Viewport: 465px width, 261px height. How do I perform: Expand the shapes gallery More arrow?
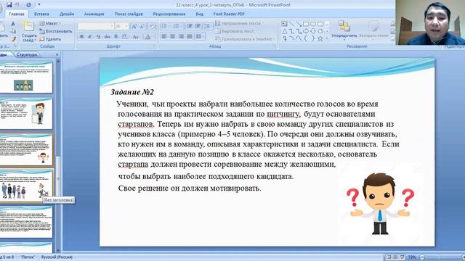(x=328, y=38)
